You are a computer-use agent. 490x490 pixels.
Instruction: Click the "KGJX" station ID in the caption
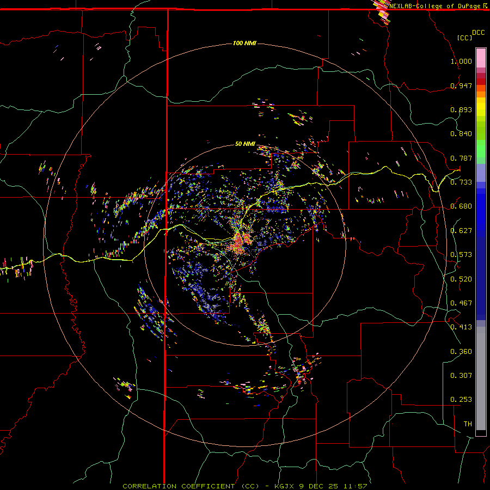284,486
